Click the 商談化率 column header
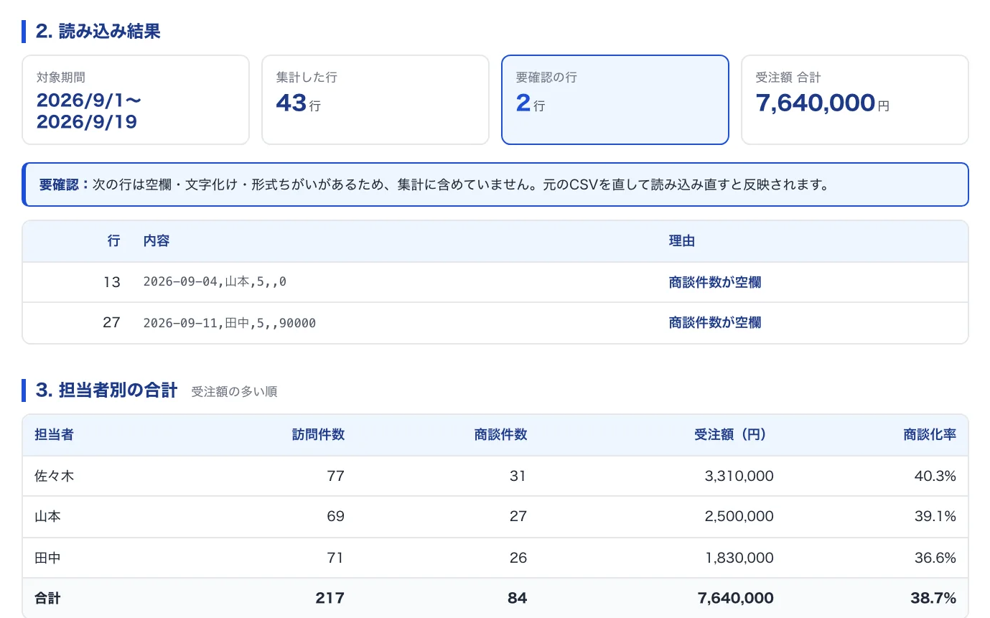The image size is (990, 618). click(930, 434)
